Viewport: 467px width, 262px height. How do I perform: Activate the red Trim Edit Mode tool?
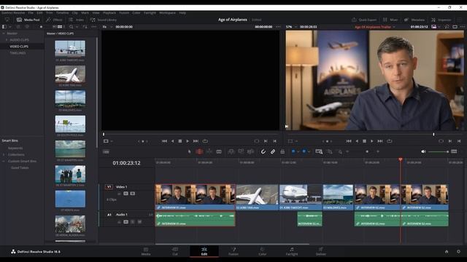199,151
